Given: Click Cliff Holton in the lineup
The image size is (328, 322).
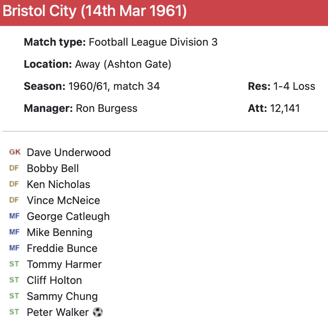Looking at the screenshot, I should click(x=54, y=281).
